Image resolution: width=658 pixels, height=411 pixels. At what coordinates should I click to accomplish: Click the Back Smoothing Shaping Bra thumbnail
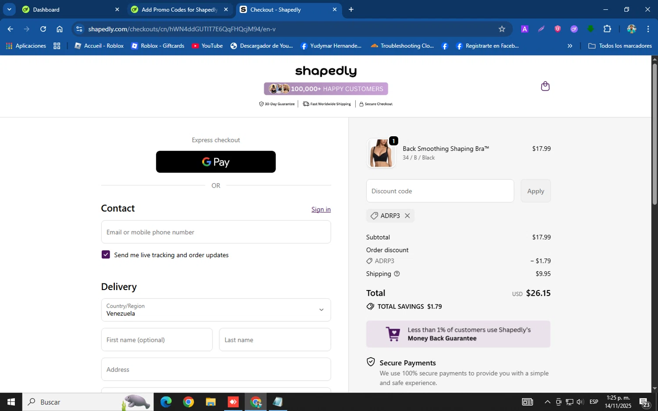381,153
